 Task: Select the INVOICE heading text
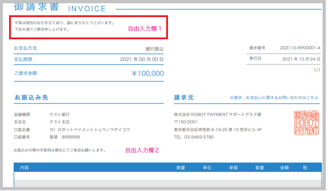[87, 9]
